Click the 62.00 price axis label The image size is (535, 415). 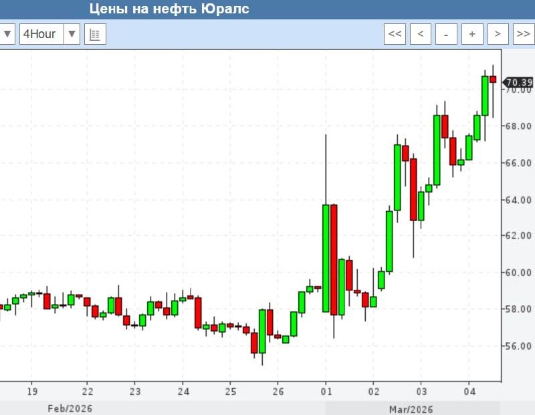[518, 236]
